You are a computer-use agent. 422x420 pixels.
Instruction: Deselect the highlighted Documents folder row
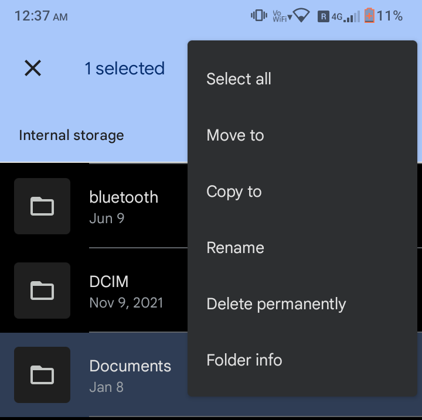click(94, 375)
